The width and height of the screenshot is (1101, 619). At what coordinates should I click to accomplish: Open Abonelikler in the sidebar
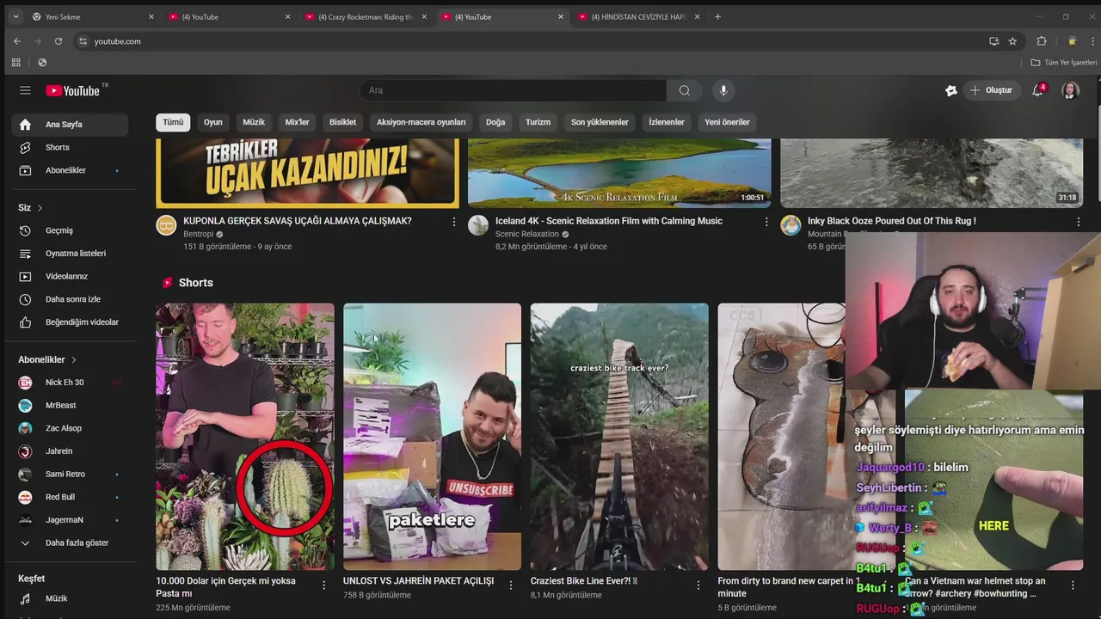tap(70, 170)
